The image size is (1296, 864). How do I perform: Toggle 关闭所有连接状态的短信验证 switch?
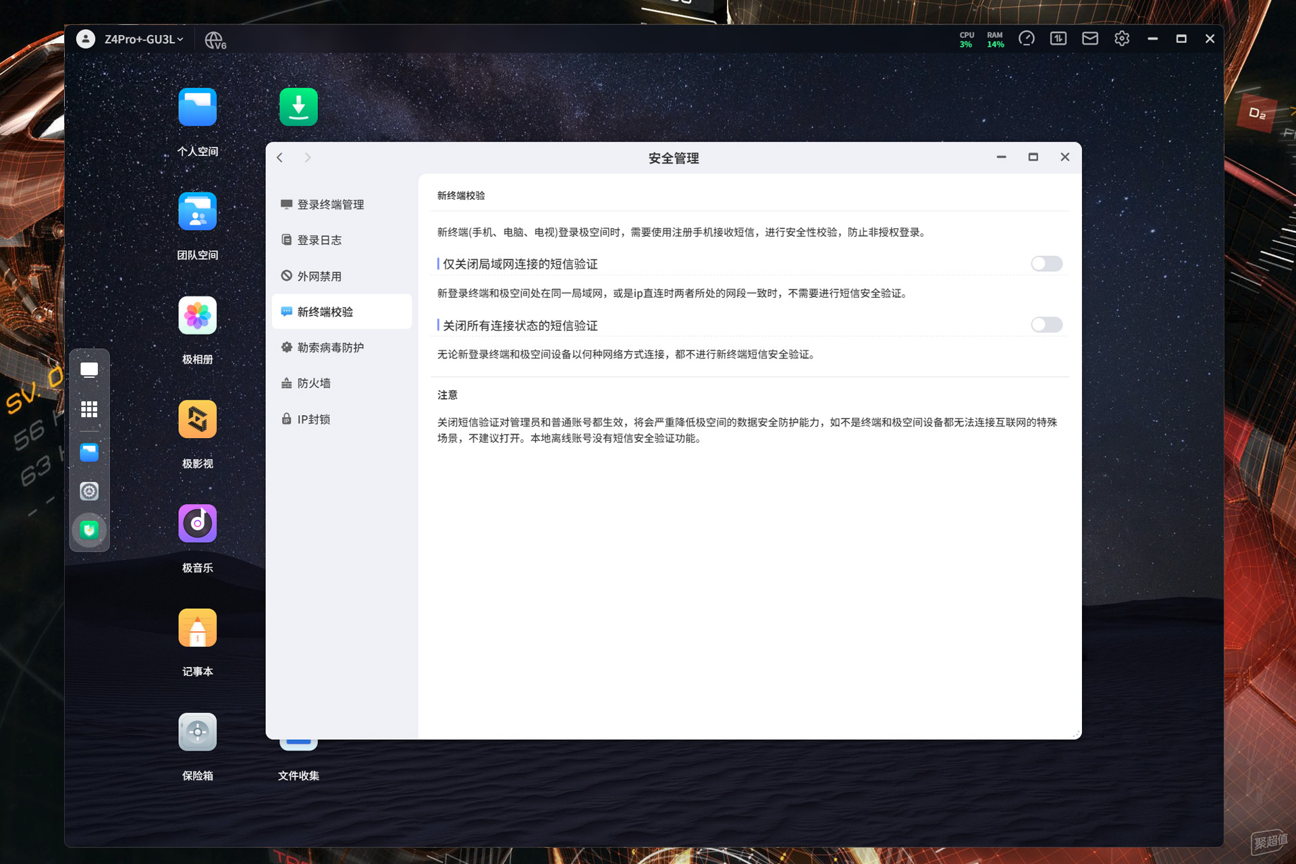click(1046, 325)
